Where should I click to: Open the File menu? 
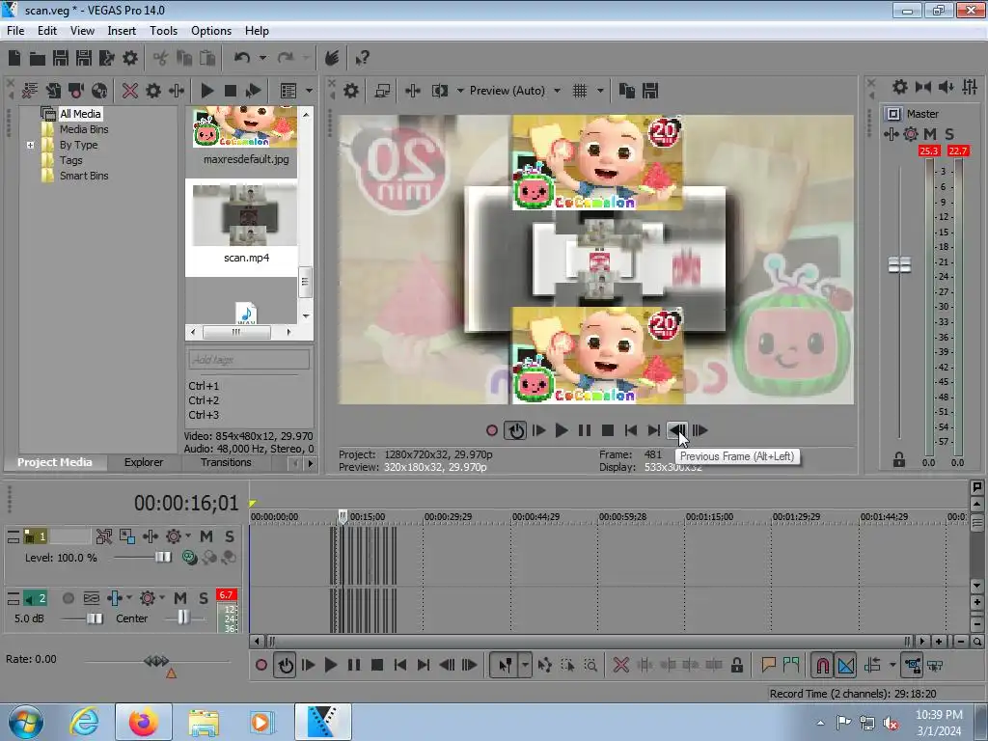[x=15, y=30]
